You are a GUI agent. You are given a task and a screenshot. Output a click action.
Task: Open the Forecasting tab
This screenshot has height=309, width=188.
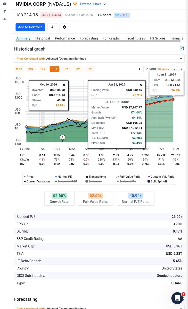[x=89, y=38]
